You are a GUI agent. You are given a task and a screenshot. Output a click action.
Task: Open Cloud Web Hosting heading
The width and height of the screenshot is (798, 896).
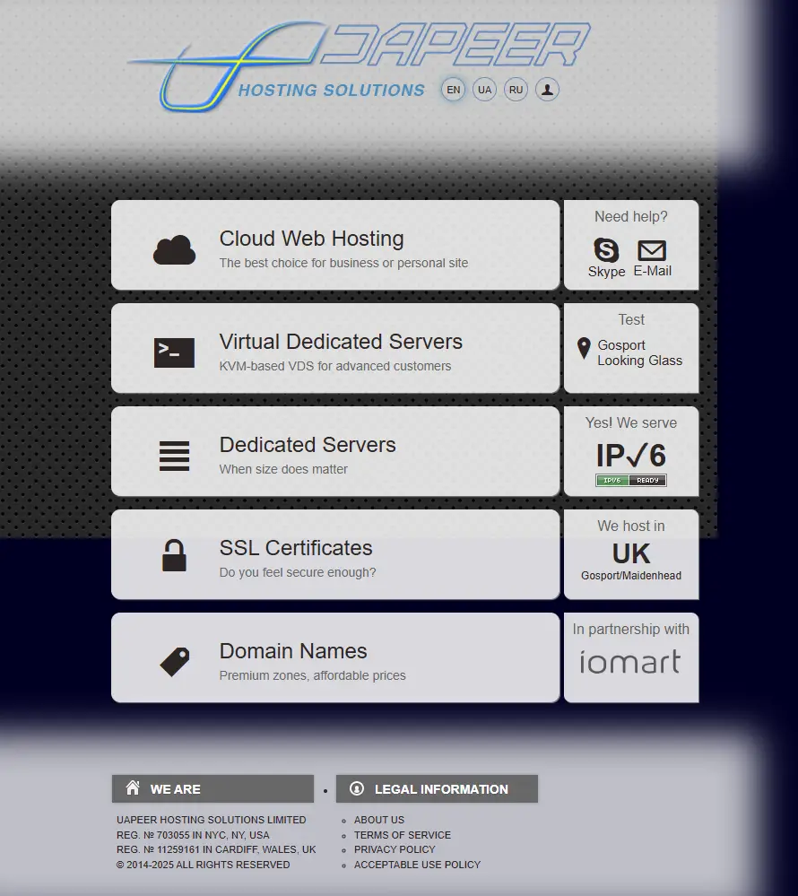pyautogui.click(x=311, y=239)
